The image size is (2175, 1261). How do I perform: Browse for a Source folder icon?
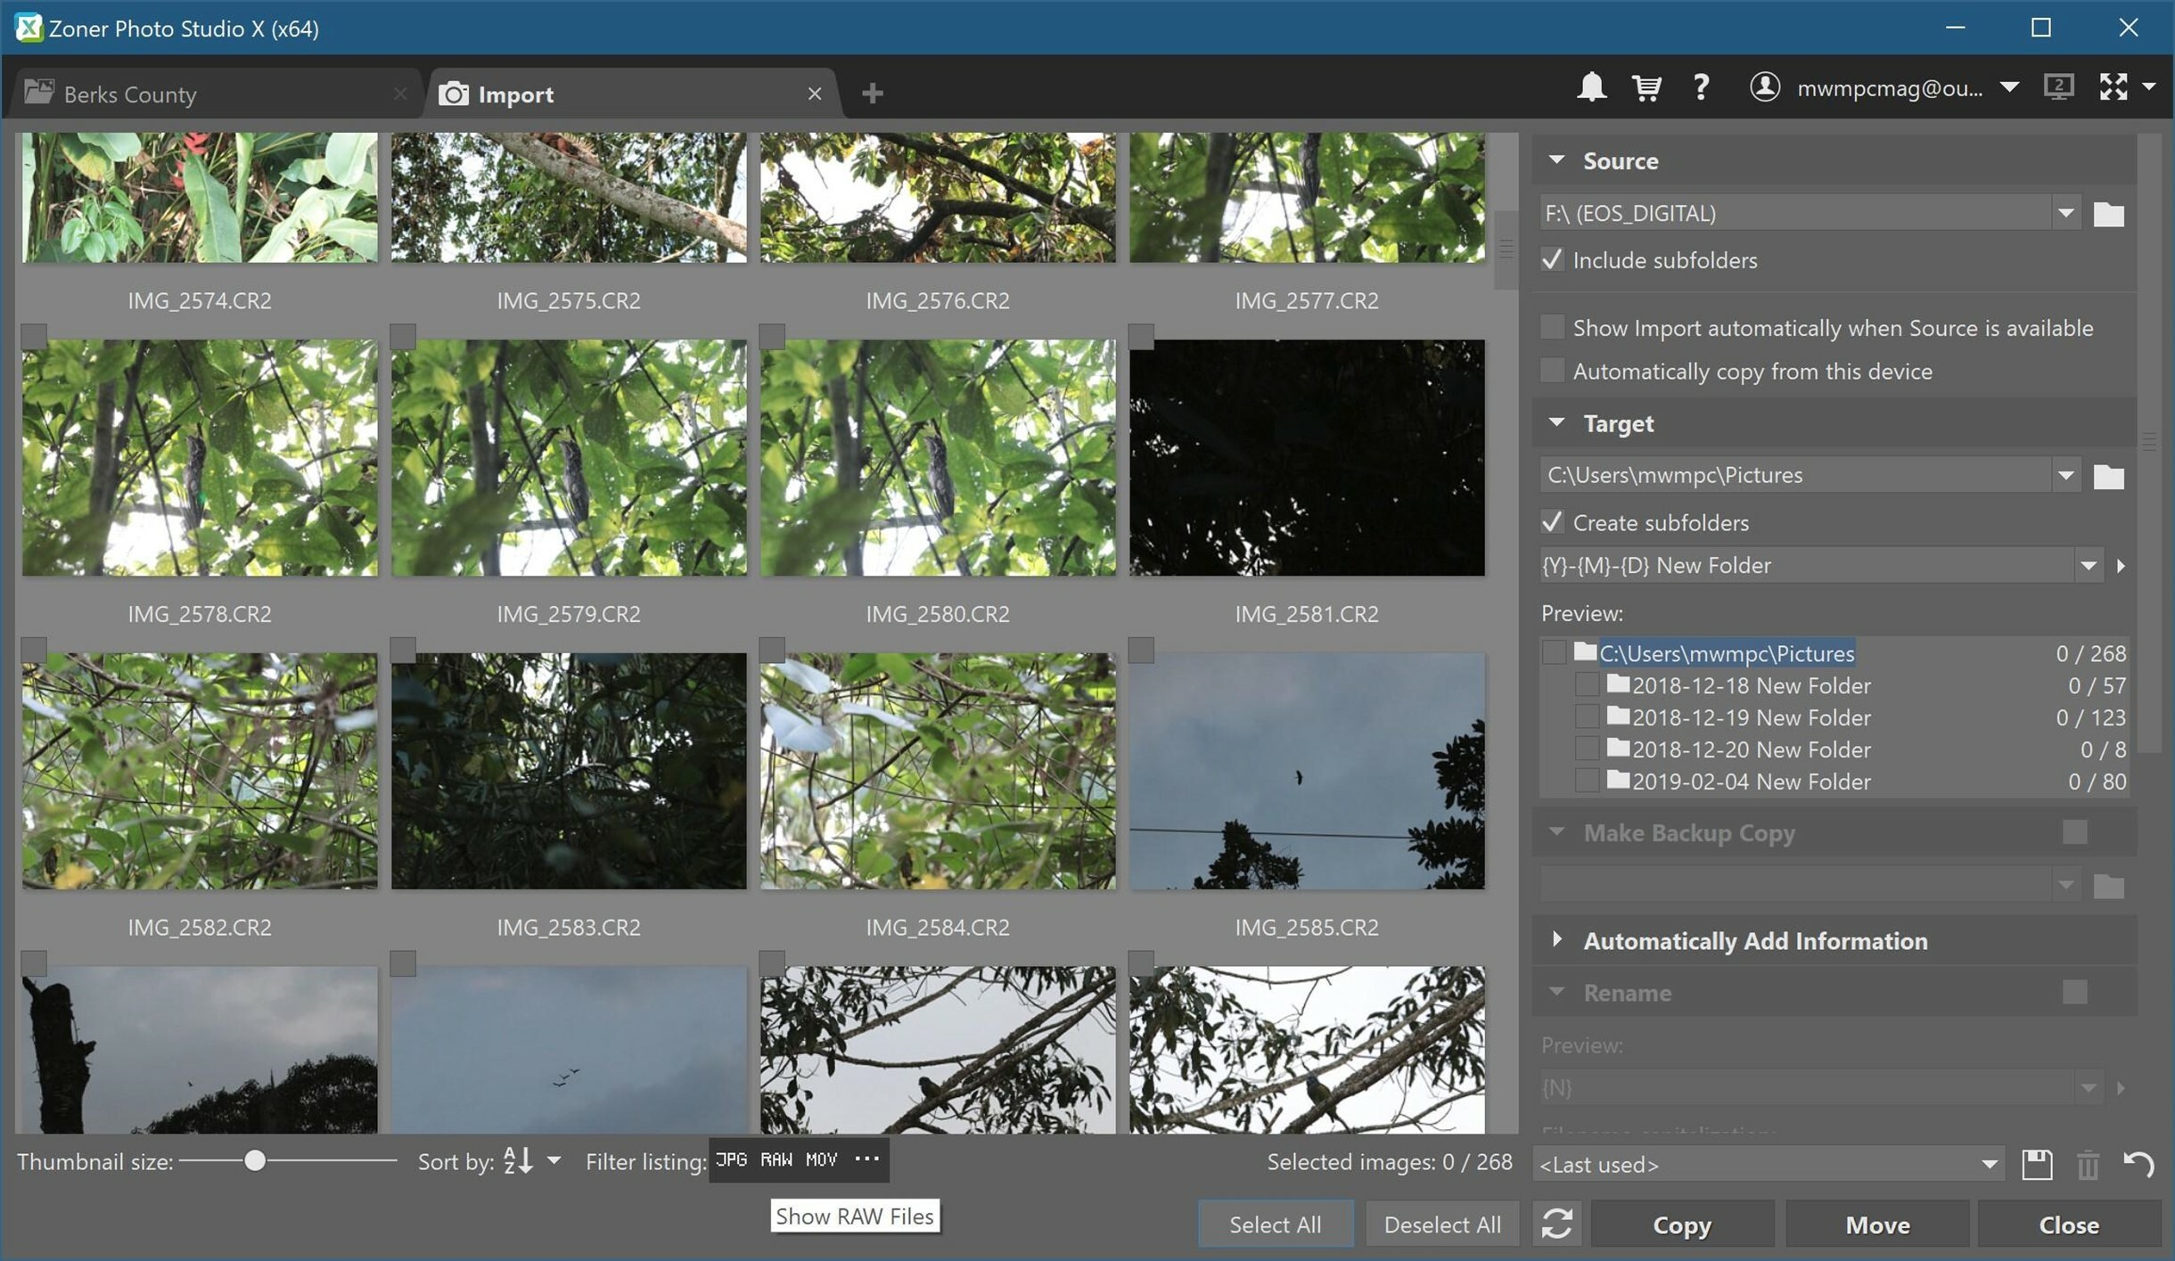point(2108,213)
